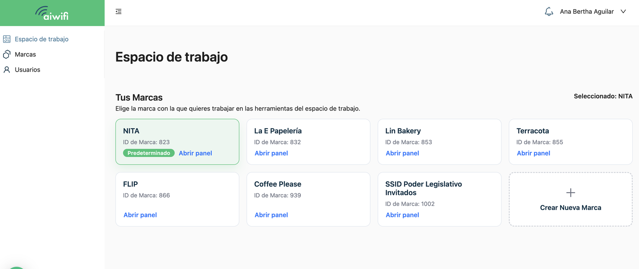639x269 pixels.
Task: Open Ana Bertha Aguilar account menu
Action: tap(587, 12)
